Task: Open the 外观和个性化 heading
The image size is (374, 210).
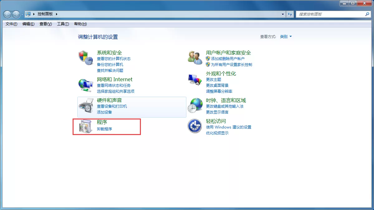Action: tap(221, 73)
